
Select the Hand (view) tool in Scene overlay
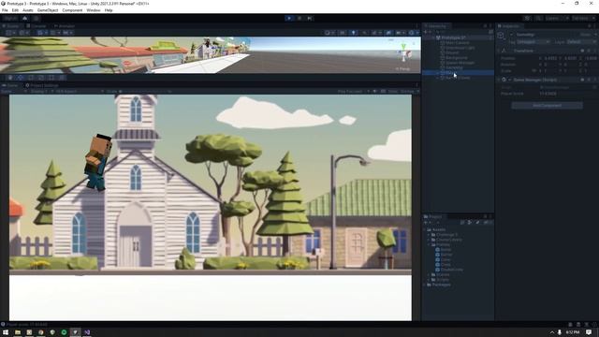[x=10, y=78]
